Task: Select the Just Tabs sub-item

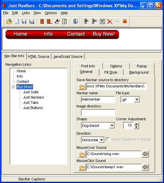Action: pos(31,103)
